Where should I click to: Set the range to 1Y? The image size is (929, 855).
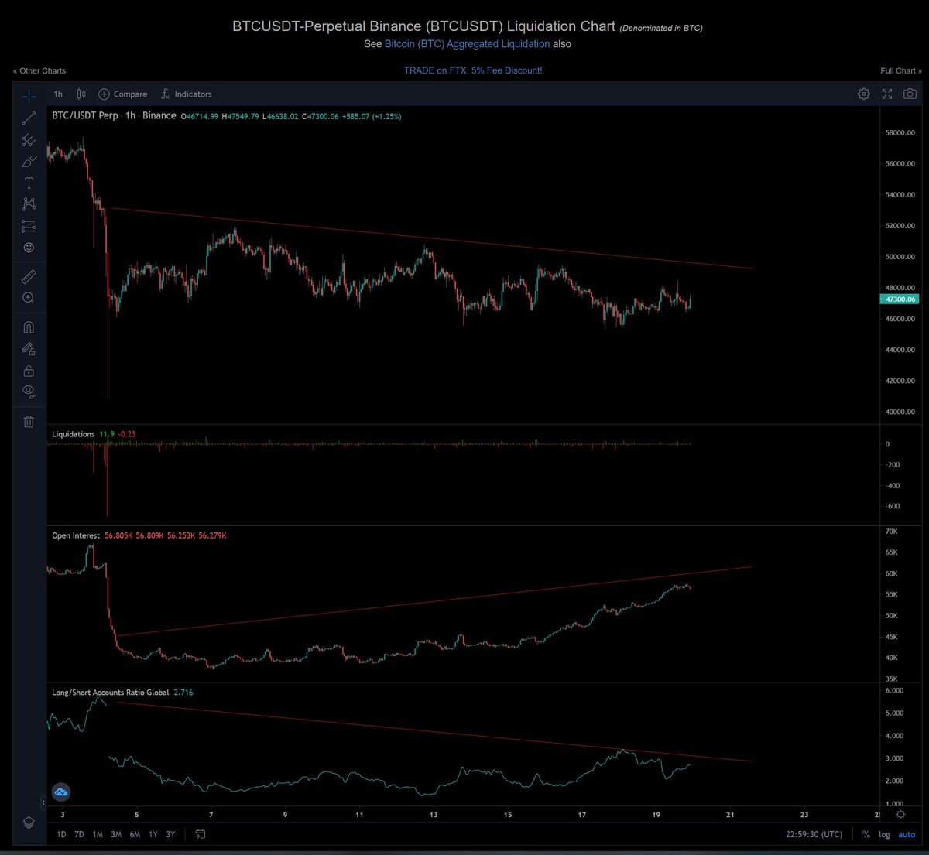point(153,834)
